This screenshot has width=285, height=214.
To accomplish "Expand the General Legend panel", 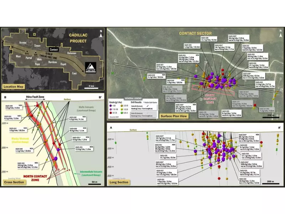I will (133, 98).
